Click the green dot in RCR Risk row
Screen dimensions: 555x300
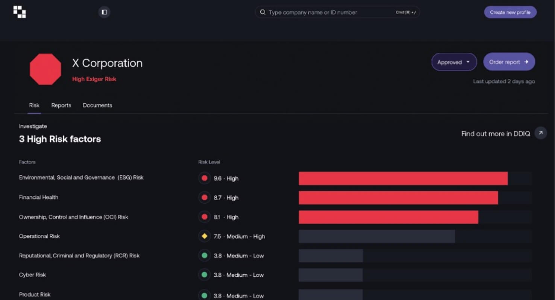(205, 255)
